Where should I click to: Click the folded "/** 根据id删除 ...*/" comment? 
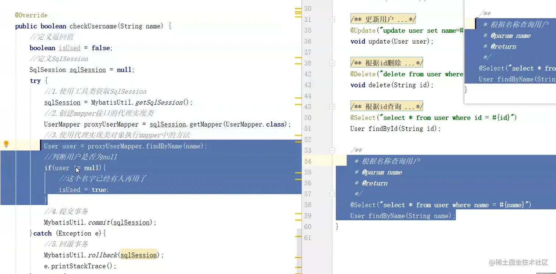click(386, 63)
